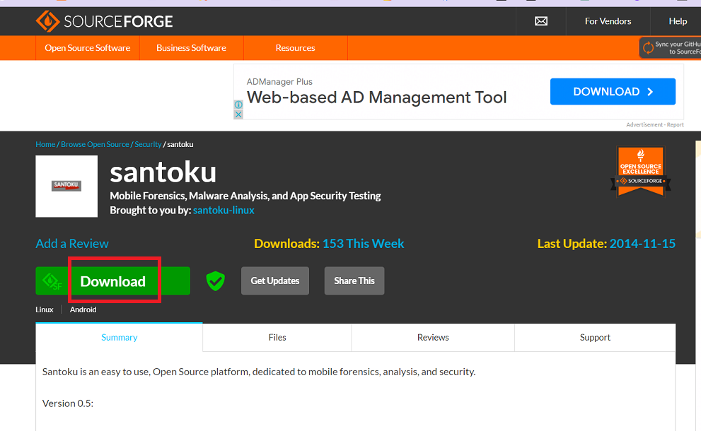Open the For Vendors link

tap(608, 21)
